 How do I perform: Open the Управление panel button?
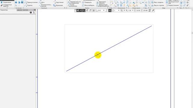6,2
